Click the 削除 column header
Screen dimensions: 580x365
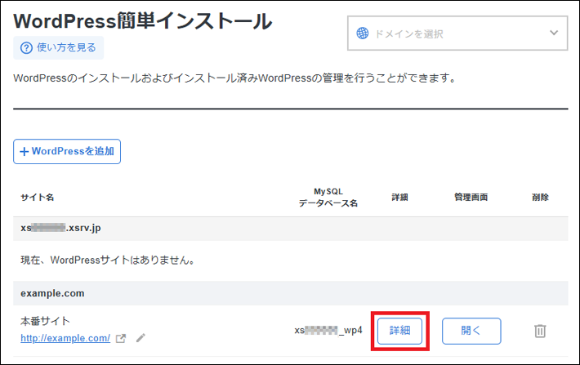pyautogui.click(x=540, y=197)
